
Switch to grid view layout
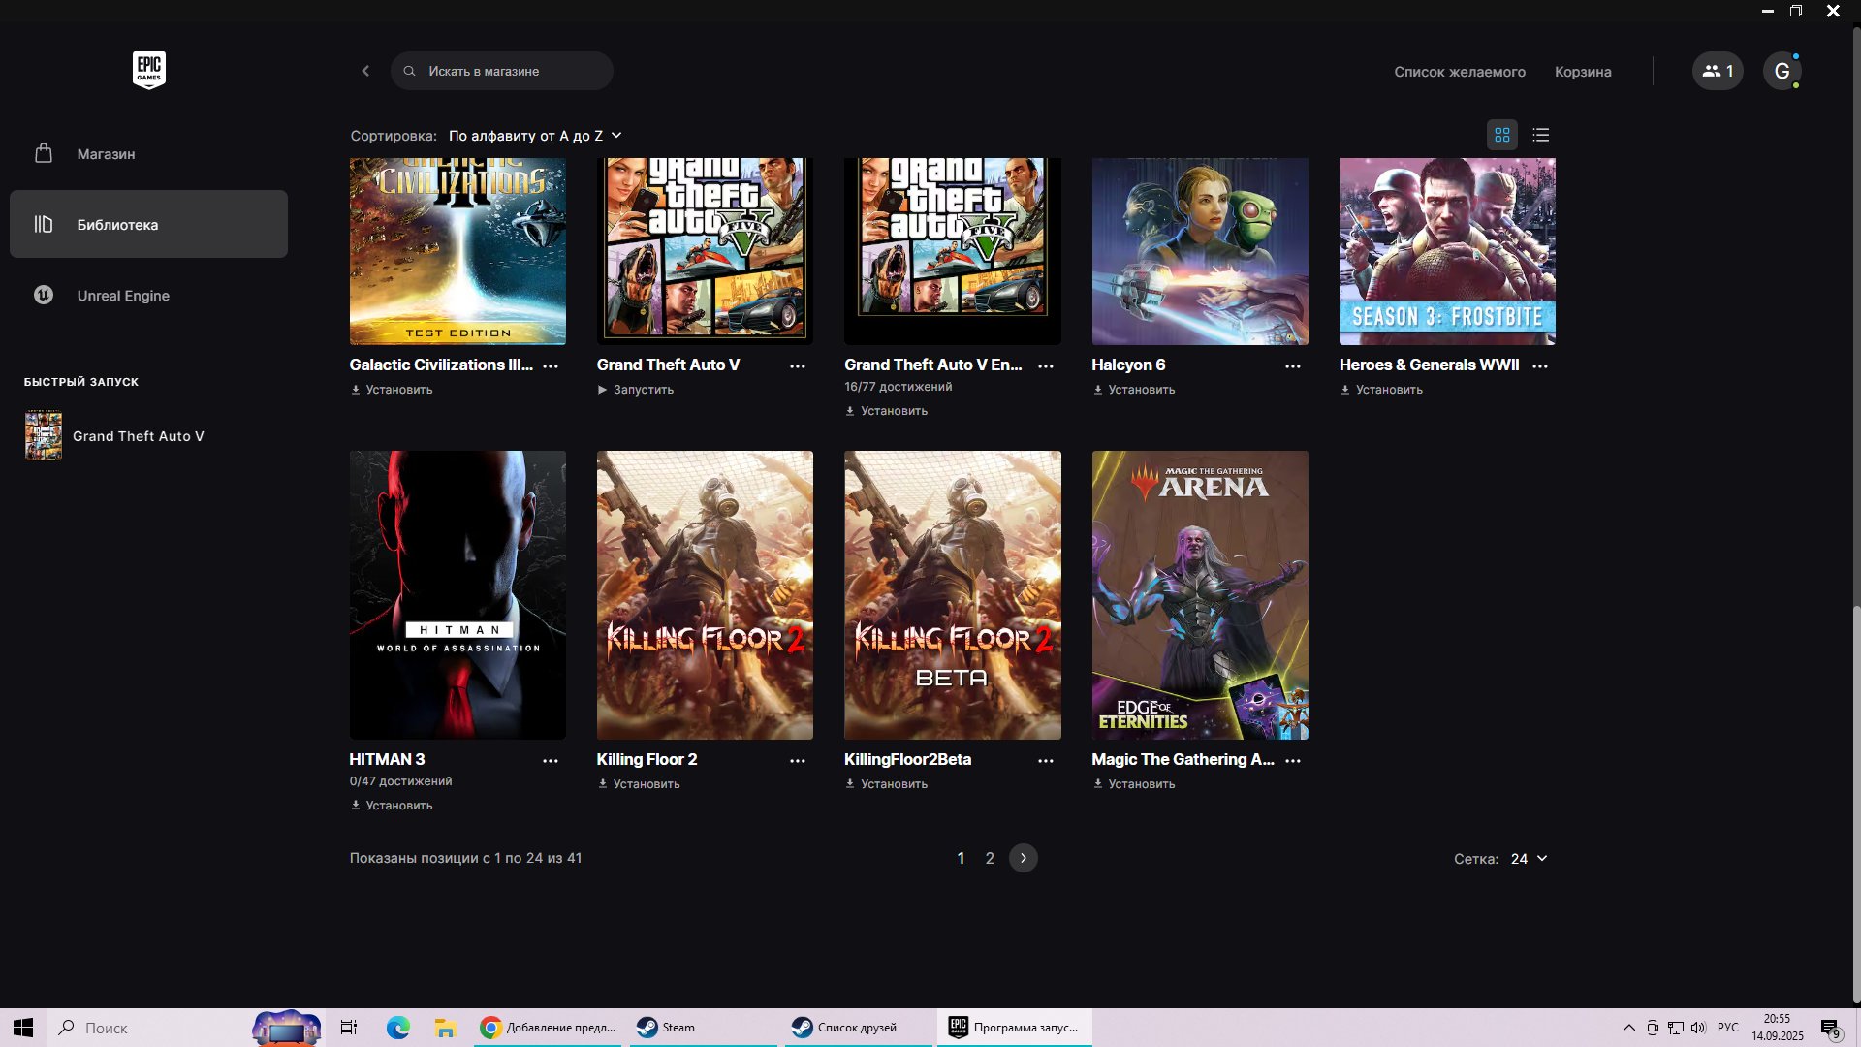pyautogui.click(x=1501, y=135)
